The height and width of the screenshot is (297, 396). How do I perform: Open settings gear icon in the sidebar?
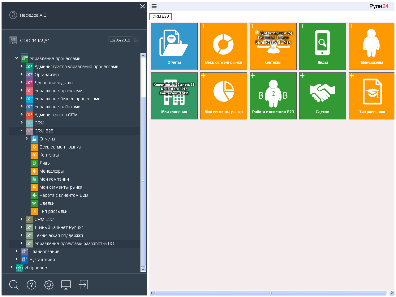49,285
